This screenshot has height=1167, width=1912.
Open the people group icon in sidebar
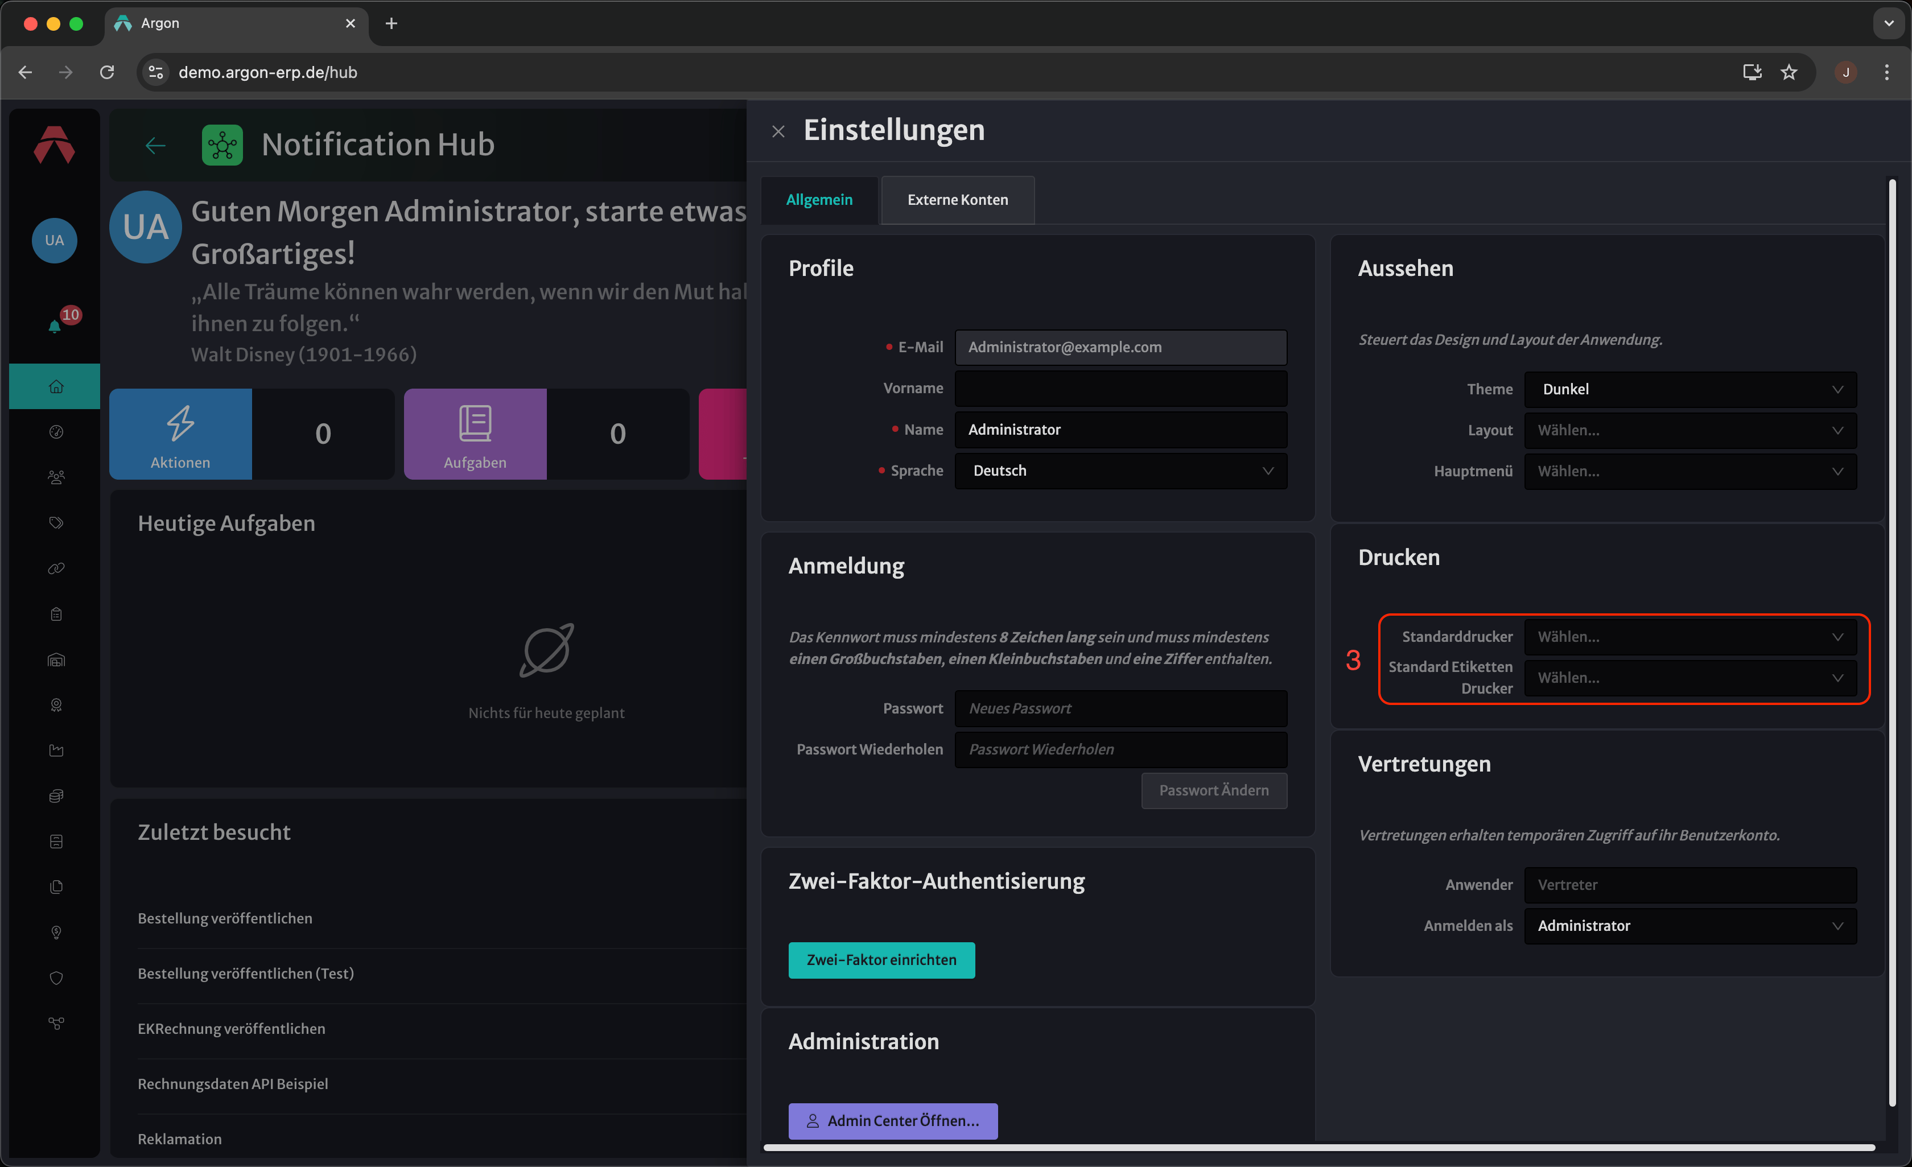56,477
